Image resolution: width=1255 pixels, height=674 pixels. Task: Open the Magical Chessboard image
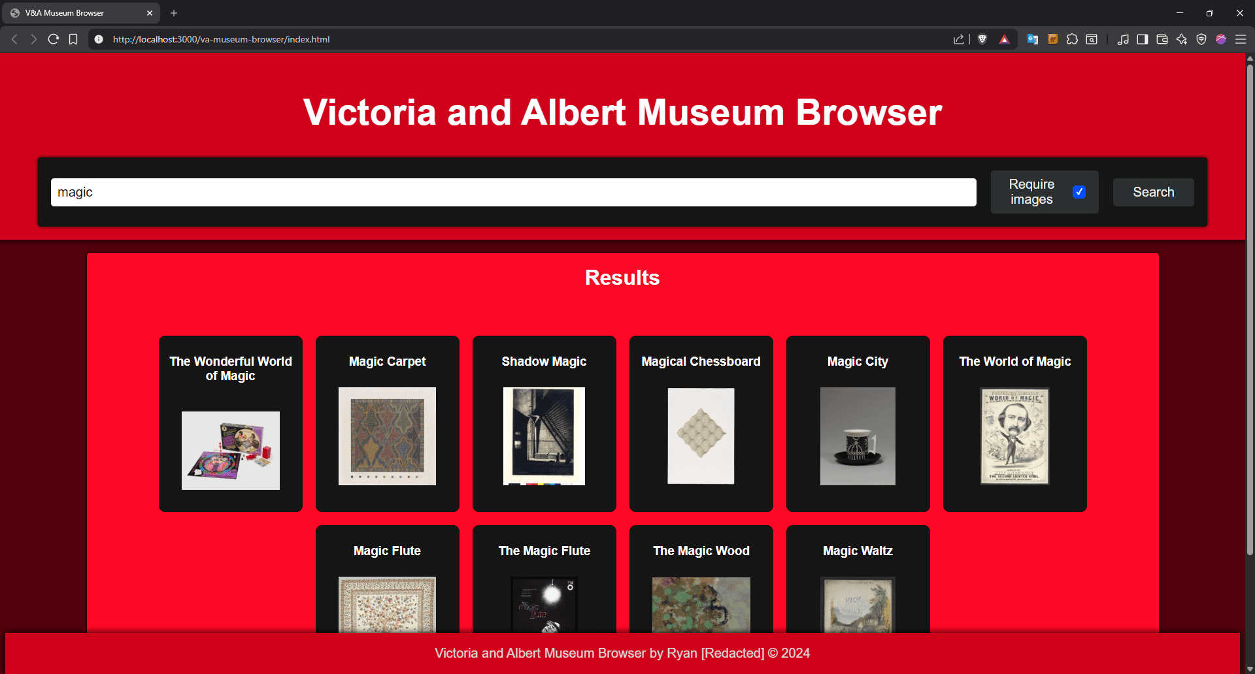[701, 436]
